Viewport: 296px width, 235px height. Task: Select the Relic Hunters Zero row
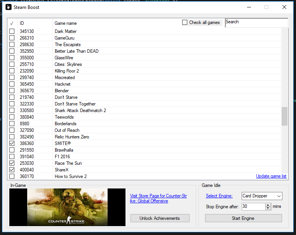145,137
